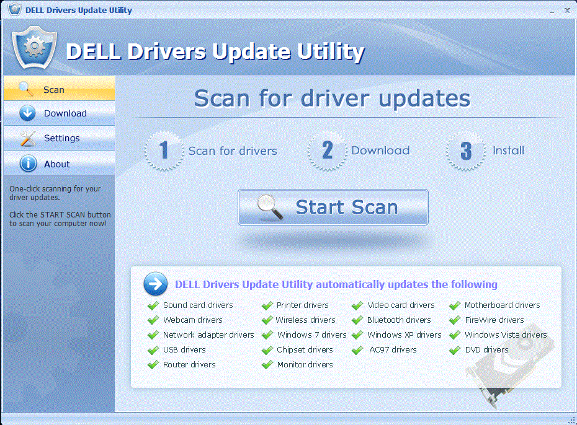Click the checkmark next to Bluetooth drivers
Image resolution: width=577 pixels, height=425 pixels.
pyautogui.click(x=357, y=320)
